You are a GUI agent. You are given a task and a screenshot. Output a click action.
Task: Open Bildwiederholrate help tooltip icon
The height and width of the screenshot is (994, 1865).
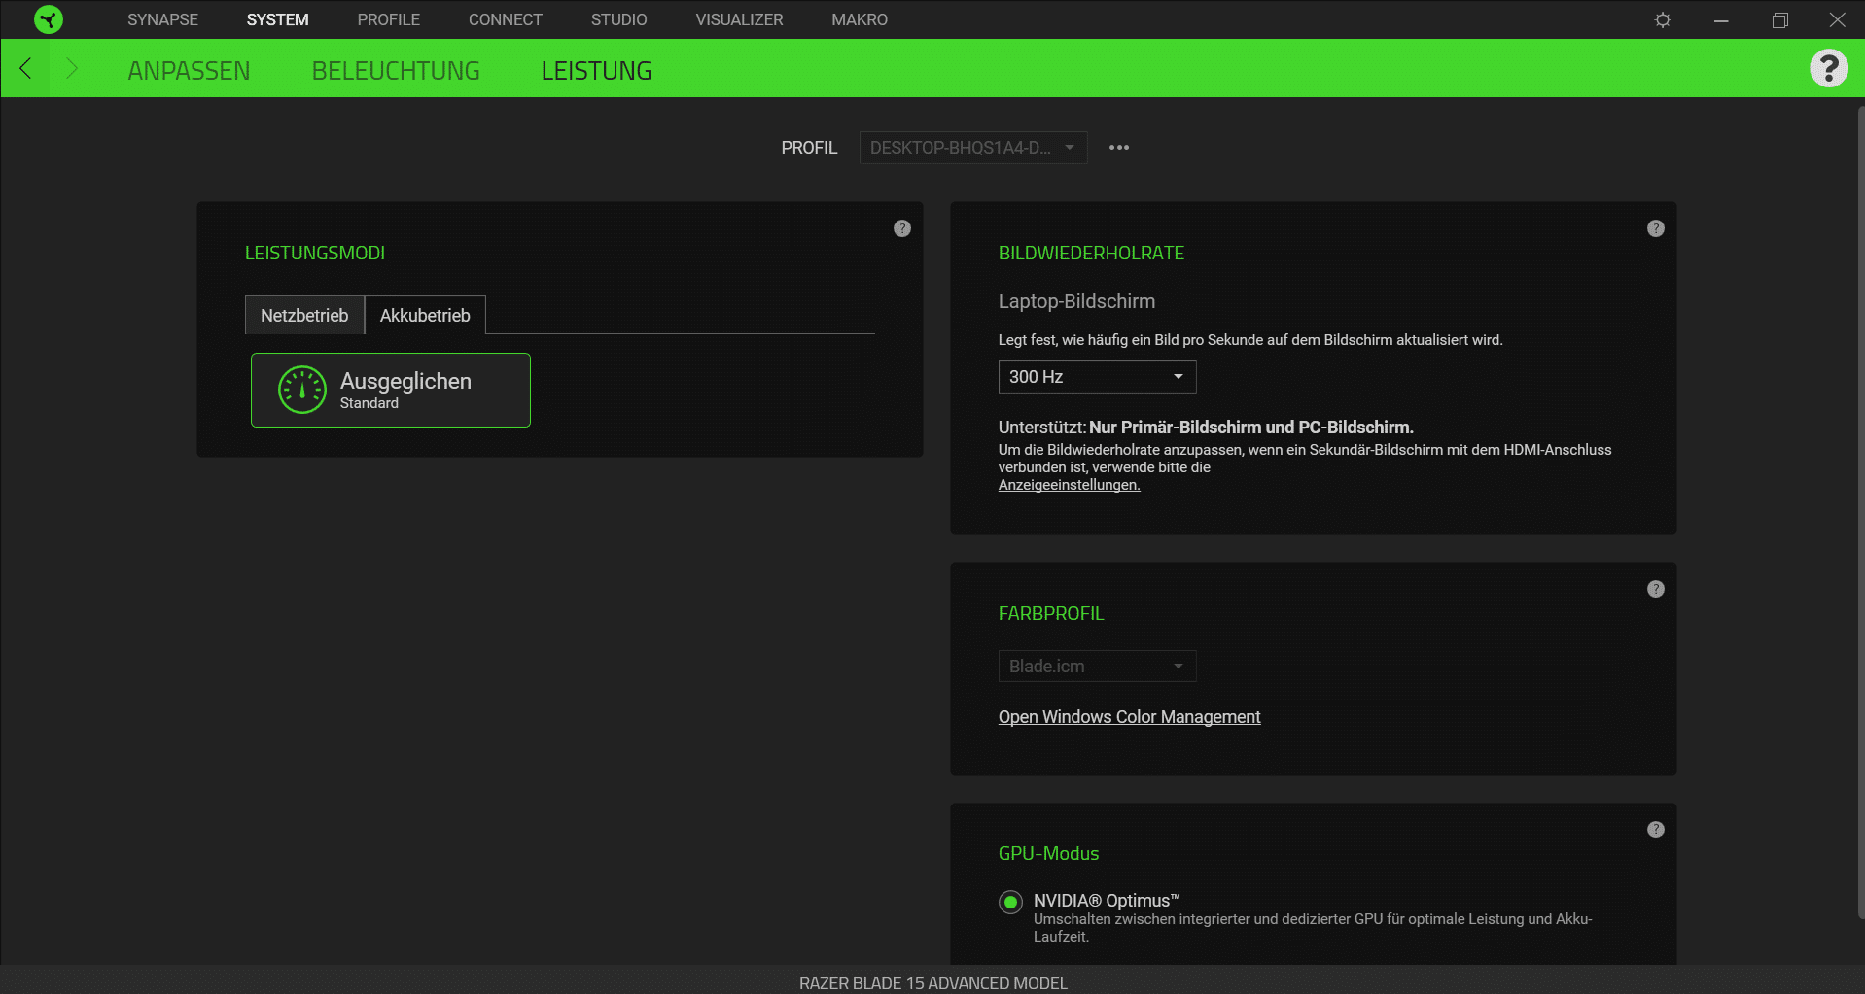pyautogui.click(x=1656, y=228)
